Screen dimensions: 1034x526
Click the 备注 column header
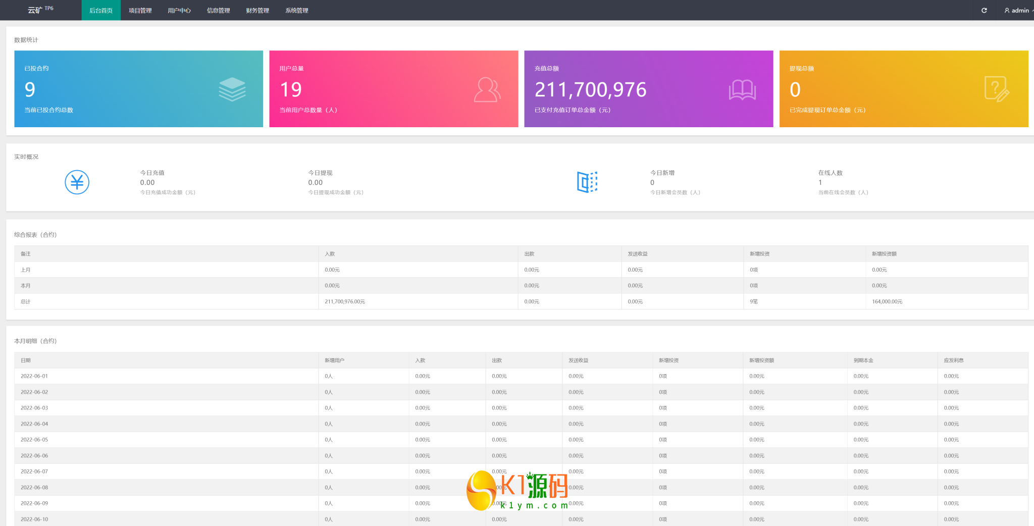(x=25, y=254)
